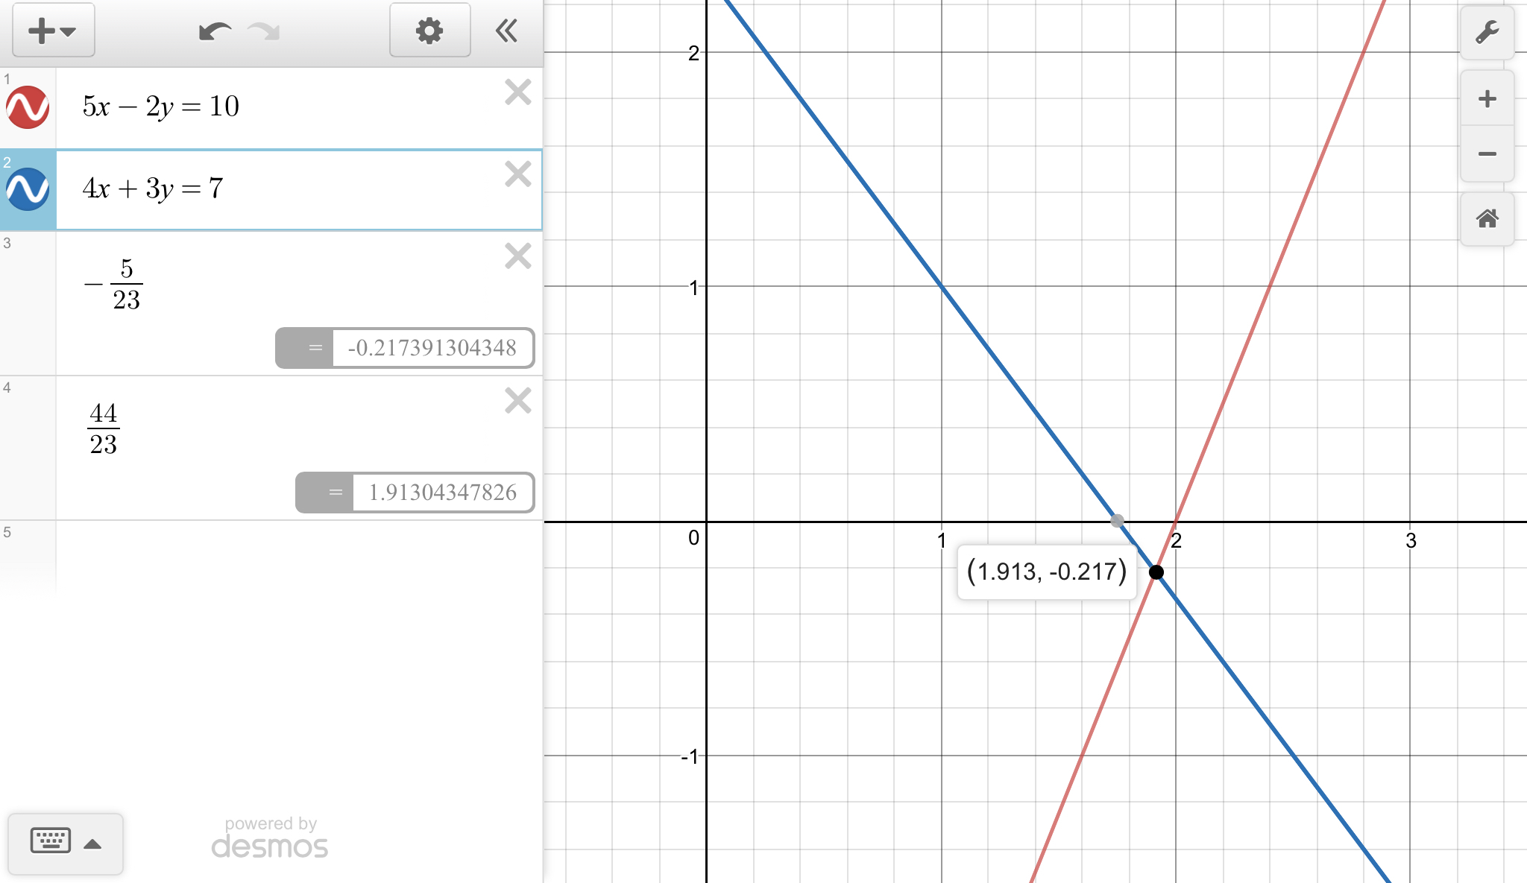The height and width of the screenshot is (883, 1527).
Task: Click the Undo arrow
Action: (215, 31)
